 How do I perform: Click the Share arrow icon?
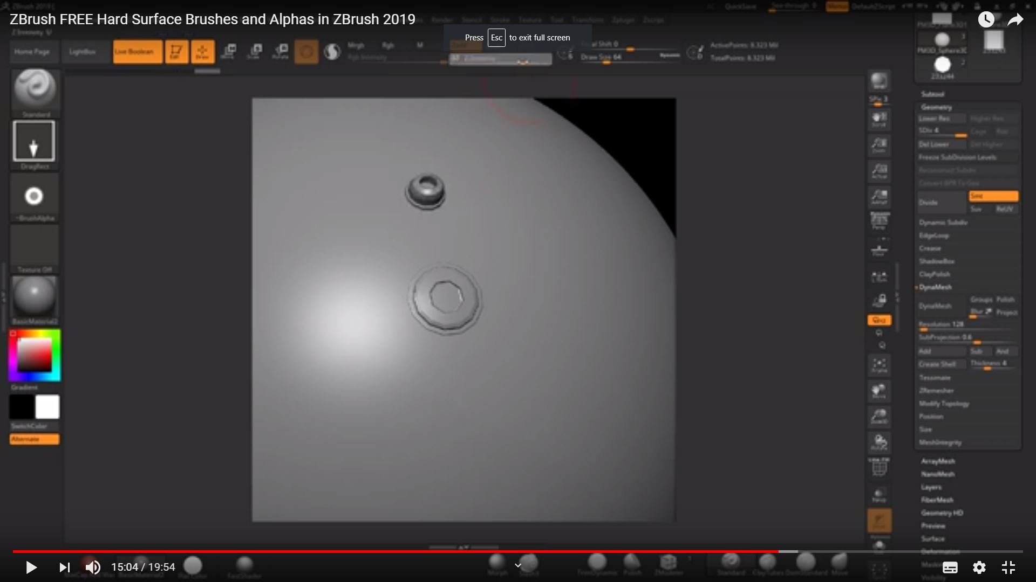coord(1015,20)
